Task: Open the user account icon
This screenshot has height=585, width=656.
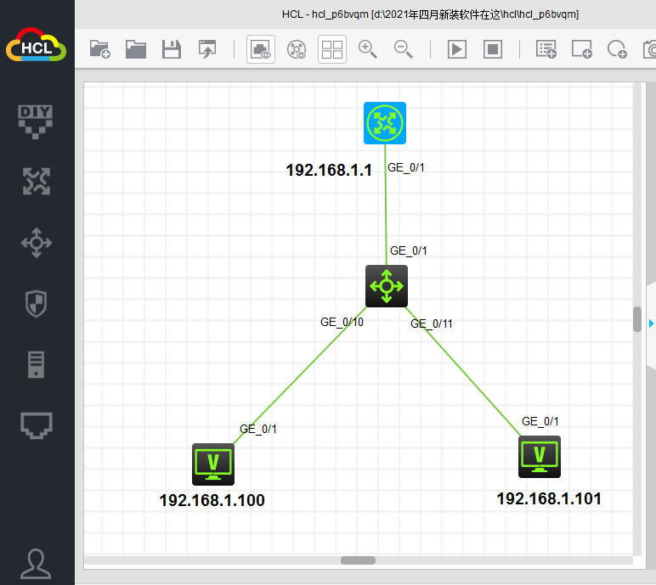Action: coord(36,564)
